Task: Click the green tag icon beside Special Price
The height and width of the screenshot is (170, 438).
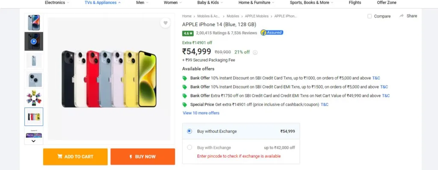Action: 184,105
